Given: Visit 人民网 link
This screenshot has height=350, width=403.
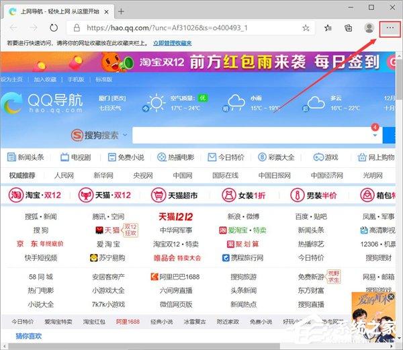Looking at the screenshot, I should pyautogui.click(x=64, y=175).
